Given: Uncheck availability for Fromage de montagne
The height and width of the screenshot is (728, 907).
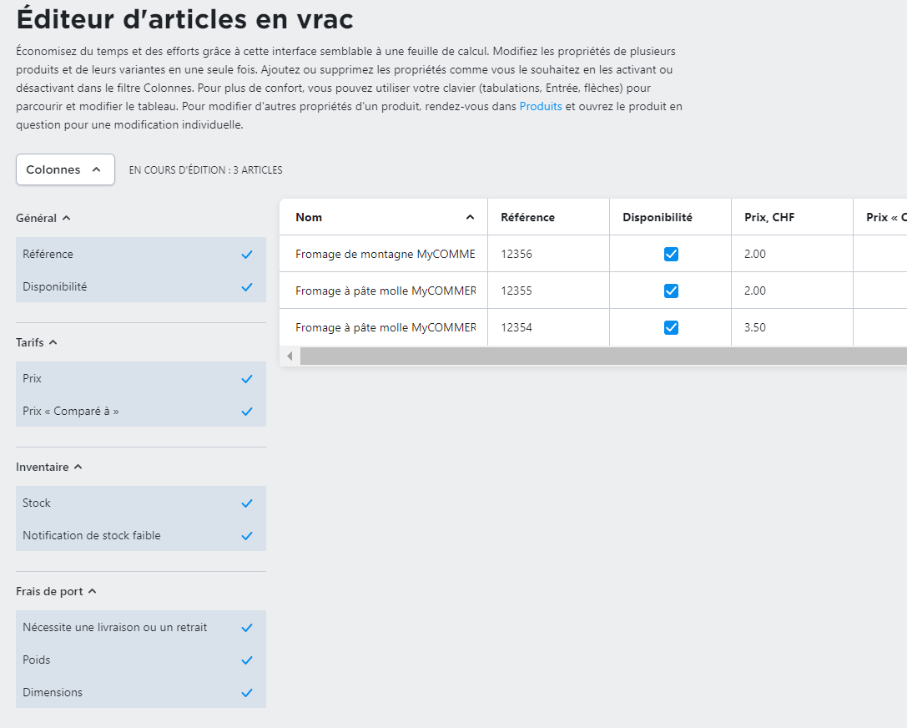Looking at the screenshot, I should [671, 255].
